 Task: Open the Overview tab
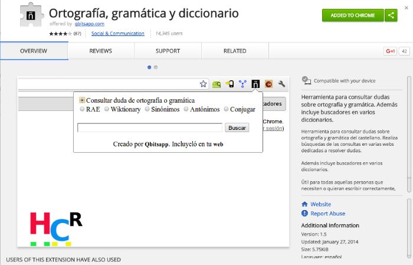click(34, 51)
